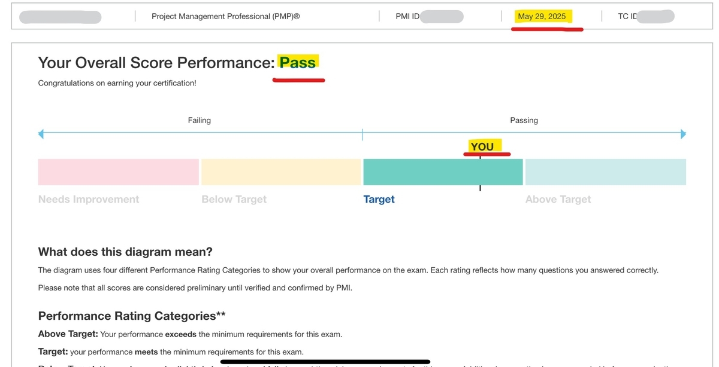Click the yellow Below Target bar

tap(281, 172)
